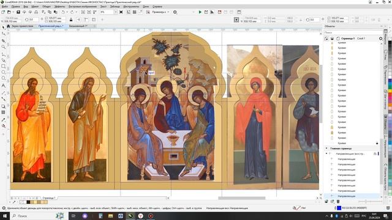Viewport: 392px width, 220px height.
Task: Toggle the second view icon in Objects docker header
Action: point(332,38)
